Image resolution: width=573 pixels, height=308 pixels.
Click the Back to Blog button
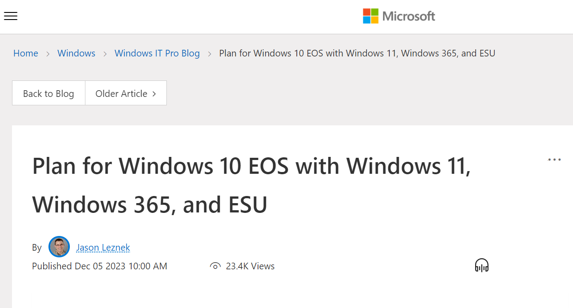coord(48,93)
